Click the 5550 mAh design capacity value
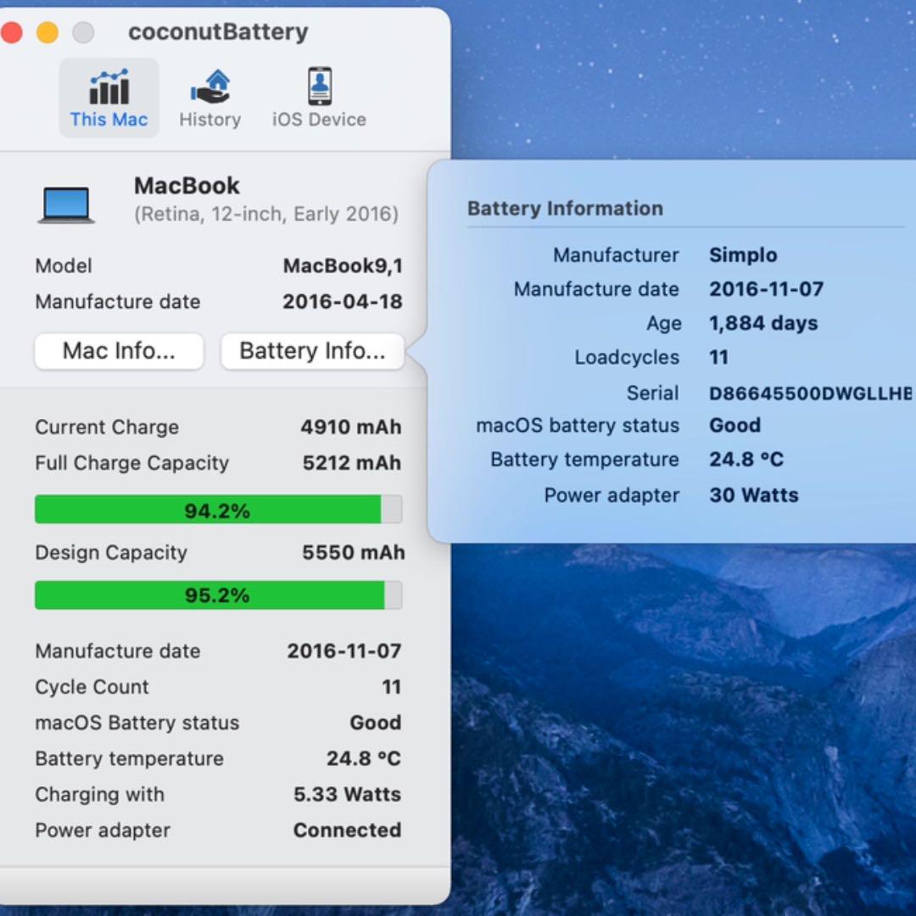The height and width of the screenshot is (916, 916). click(354, 552)
